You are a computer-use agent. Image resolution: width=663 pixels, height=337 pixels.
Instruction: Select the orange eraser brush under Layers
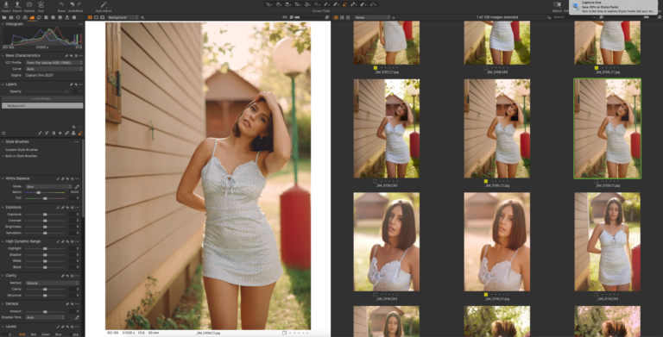click(80, 133)
